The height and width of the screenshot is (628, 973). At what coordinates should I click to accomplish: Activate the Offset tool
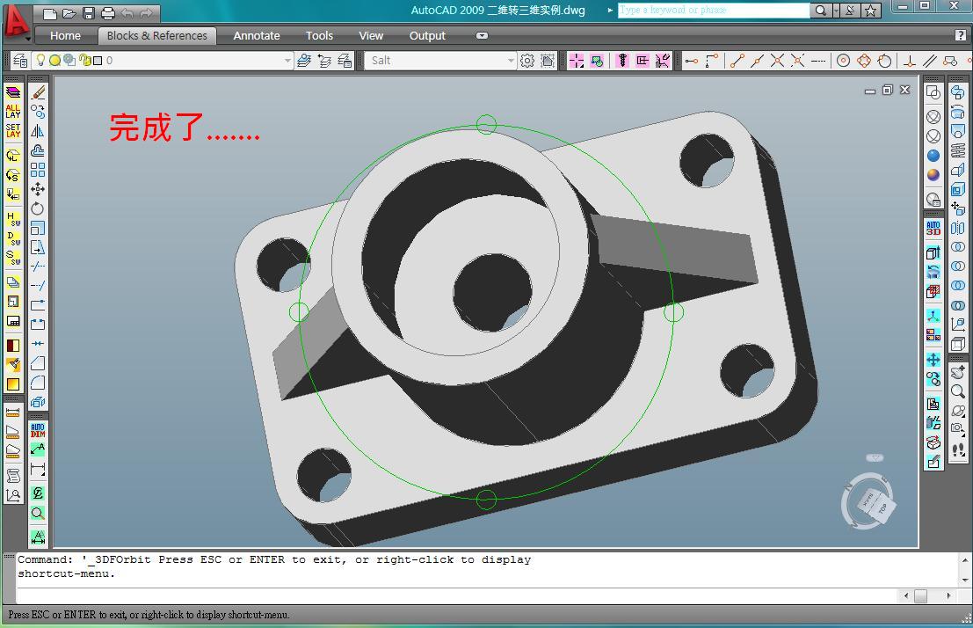click(x=38, y=150)
